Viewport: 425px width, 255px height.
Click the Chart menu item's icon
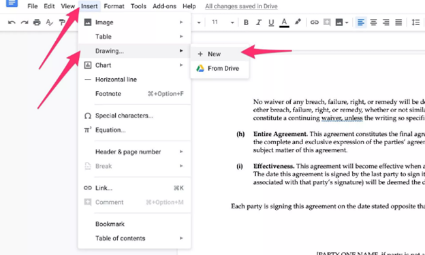click(x=88, y=65)
